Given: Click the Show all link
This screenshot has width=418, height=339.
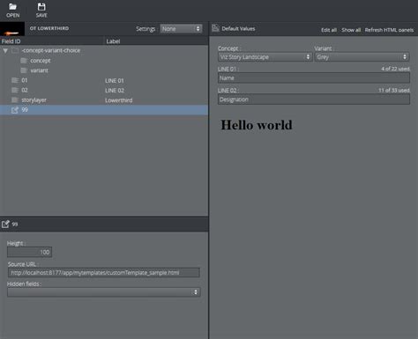Looking at the screenshot, I should (351, 30).
